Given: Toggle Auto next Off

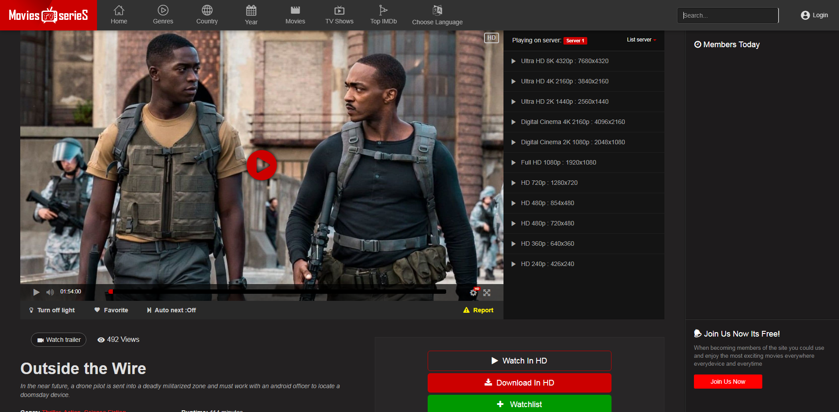Looking at the screenshot, I should tap(172, 310).
